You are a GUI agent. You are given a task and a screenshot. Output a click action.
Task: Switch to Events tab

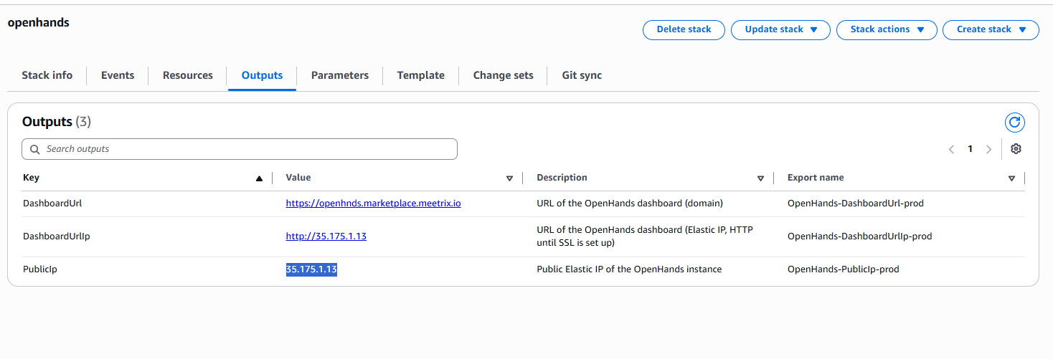click(118, 75)
